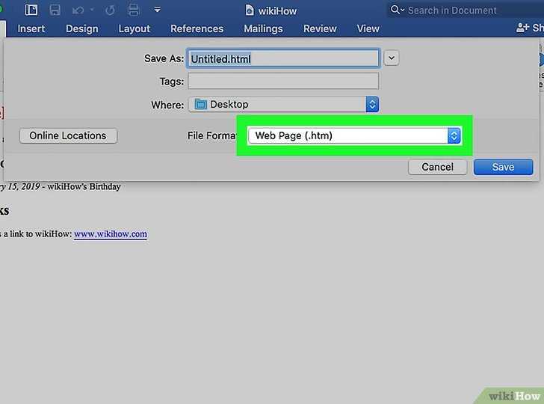The width and height of the screenshot is (544, 404).
Task: Click the Cancel button
Action: [437, 167]
